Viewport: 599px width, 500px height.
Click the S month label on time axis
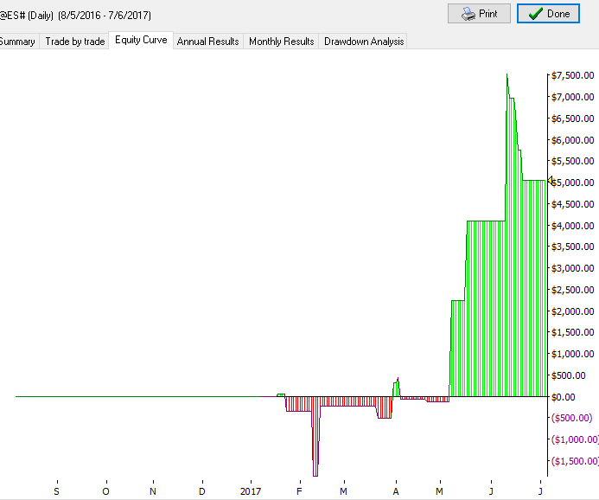point(56,491)
